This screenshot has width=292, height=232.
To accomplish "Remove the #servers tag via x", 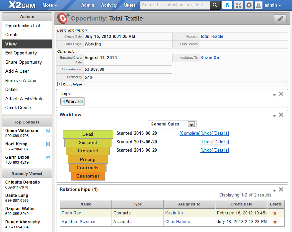I will coord(63,101).
